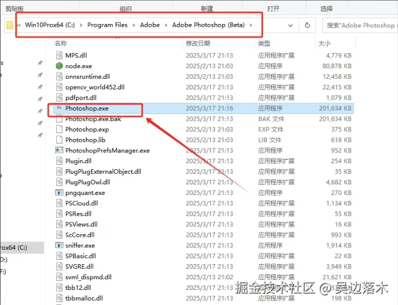This screenshot has height=305, width=398.
Task: Click the sniffer.exe application icon
Action: click(59, 245)
